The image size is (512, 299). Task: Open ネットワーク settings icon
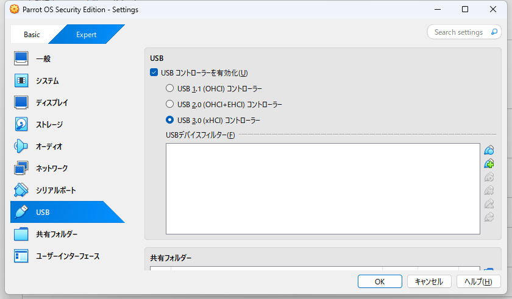pos(21,168)
